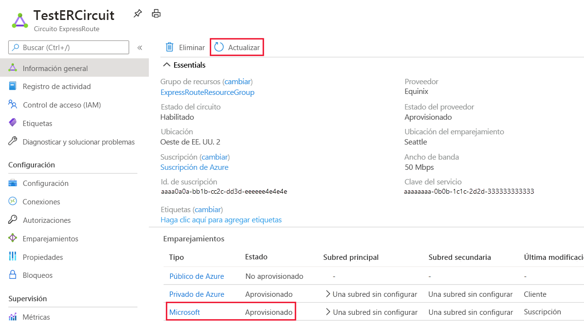Click the ExpressRoute circuit triangle logo
Viewport: 584px width, 327px height.
(x=20, y=20)
